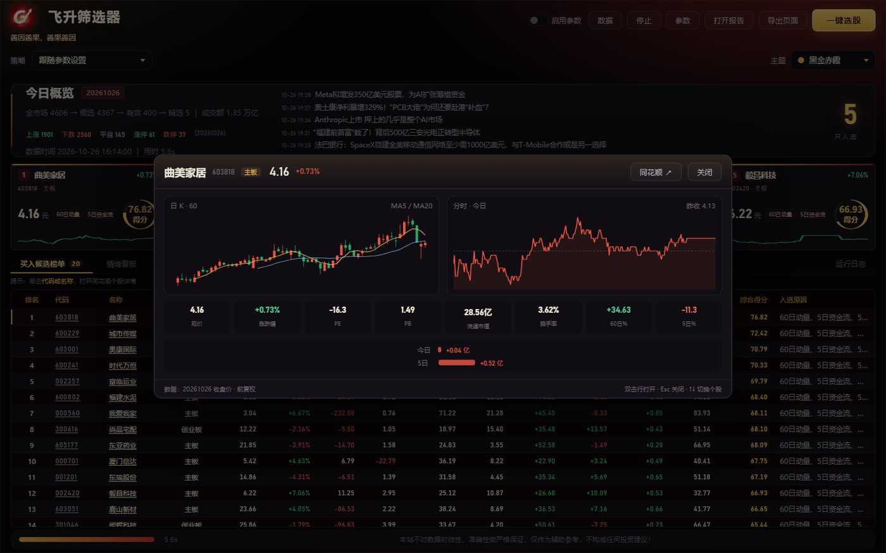This screenshot has height=553, width=886.
Task: Click stock name 我爱我家
Action: [123, 413]
